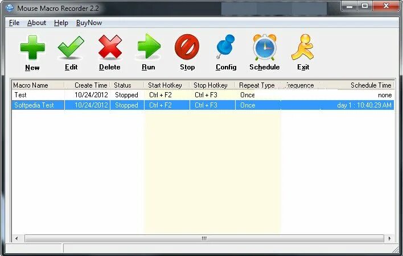
Task: Click the green plus New macro icon
Action: (32, 48)
